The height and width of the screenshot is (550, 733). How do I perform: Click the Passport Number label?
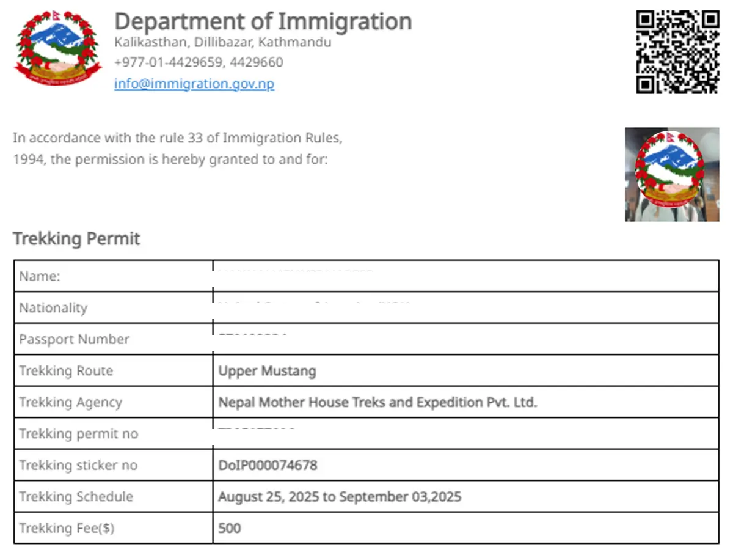click(74, 340)
